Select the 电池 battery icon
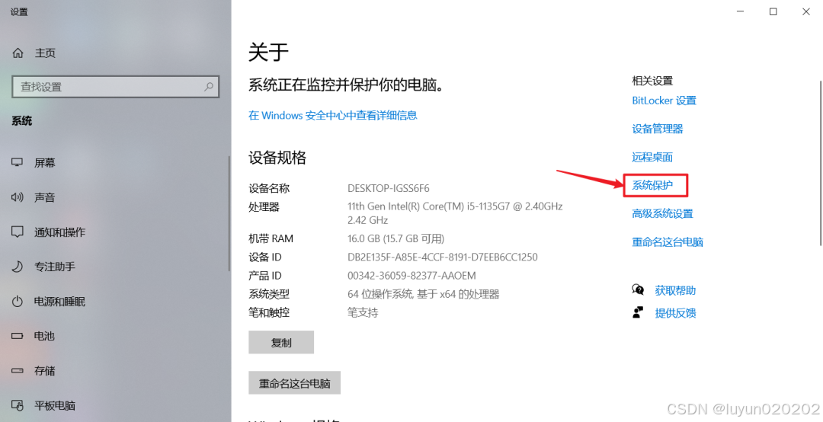Screen dimensions: 823x422 click(18, 336)
